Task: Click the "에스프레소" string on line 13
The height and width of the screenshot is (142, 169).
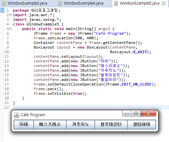Action: [x=111, y=66]
